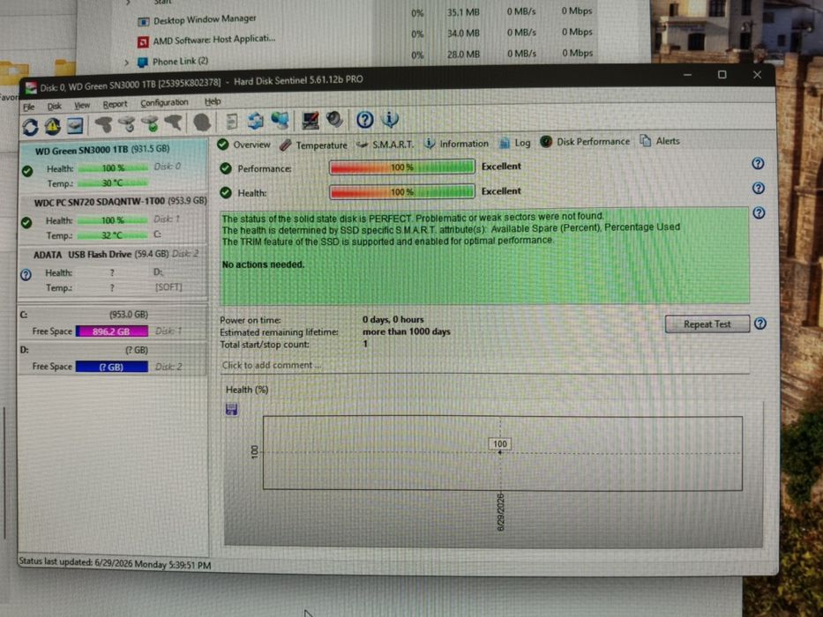Switch to the Disk Performance tab

tap(585, 142)
